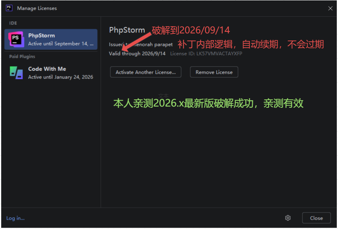The width and height of the screenshot is (338, 229).
Task: Open the Log in… link
Action: coord(15,218)
